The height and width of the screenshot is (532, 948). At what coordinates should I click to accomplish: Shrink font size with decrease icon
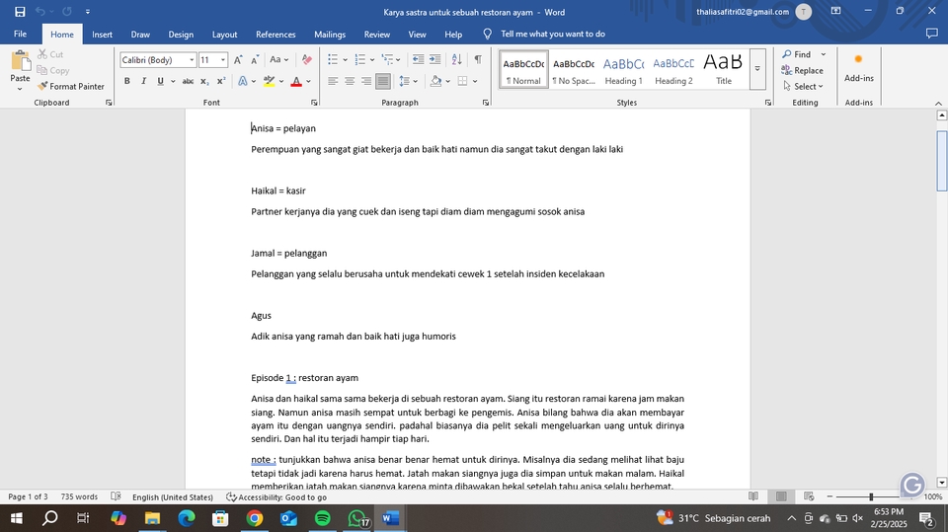(x=255, y=60)
